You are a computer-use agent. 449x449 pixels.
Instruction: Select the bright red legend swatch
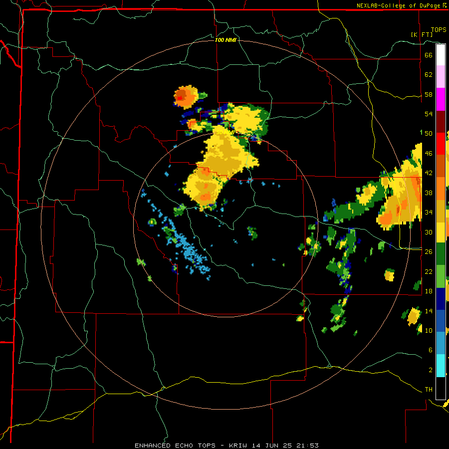[x=441, y=144]
